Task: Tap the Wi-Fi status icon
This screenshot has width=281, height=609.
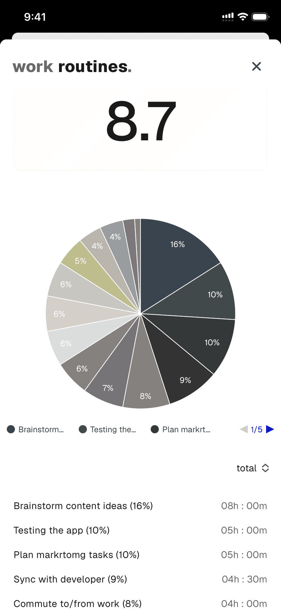Action: pyautogui.click(x=243, y=17)
